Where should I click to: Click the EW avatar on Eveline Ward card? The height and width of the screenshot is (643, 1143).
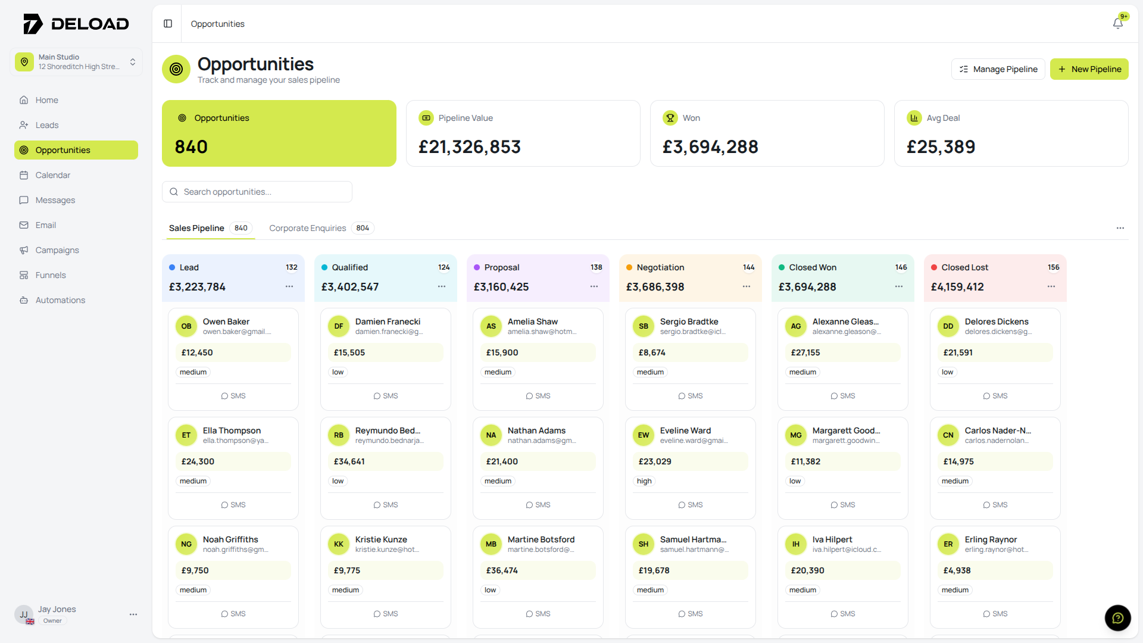644,435
